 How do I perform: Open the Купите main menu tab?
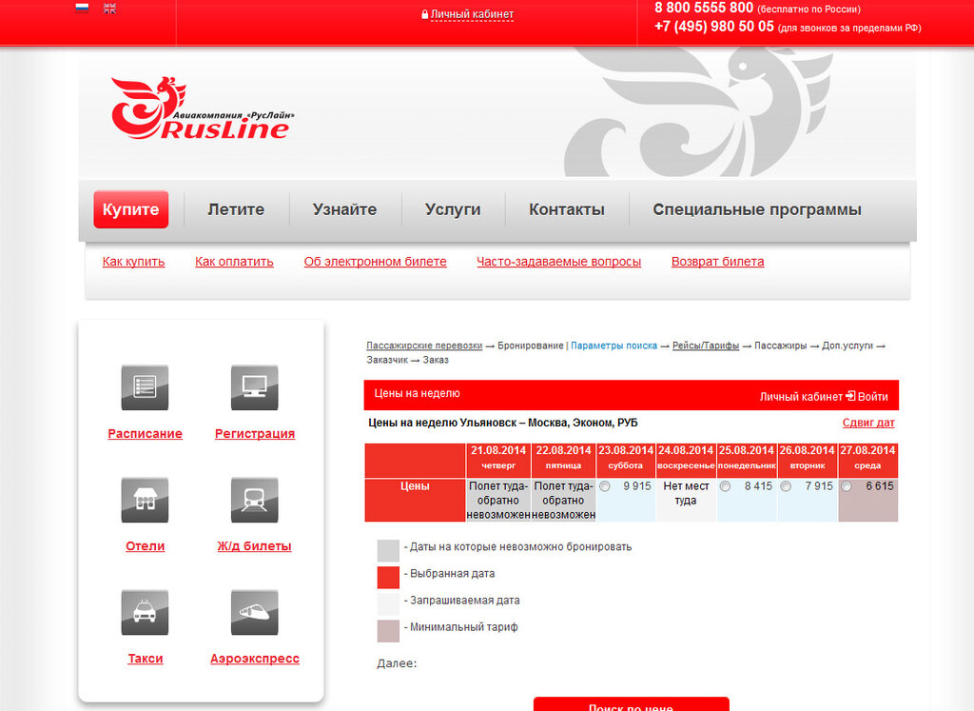[130, 209]
